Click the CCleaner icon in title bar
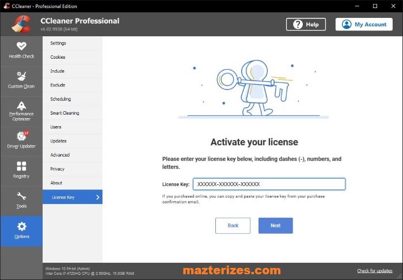403x280 pixels. tap(7, 6)
